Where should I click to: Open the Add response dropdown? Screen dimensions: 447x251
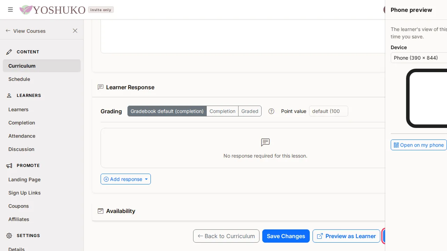[126, 179]
